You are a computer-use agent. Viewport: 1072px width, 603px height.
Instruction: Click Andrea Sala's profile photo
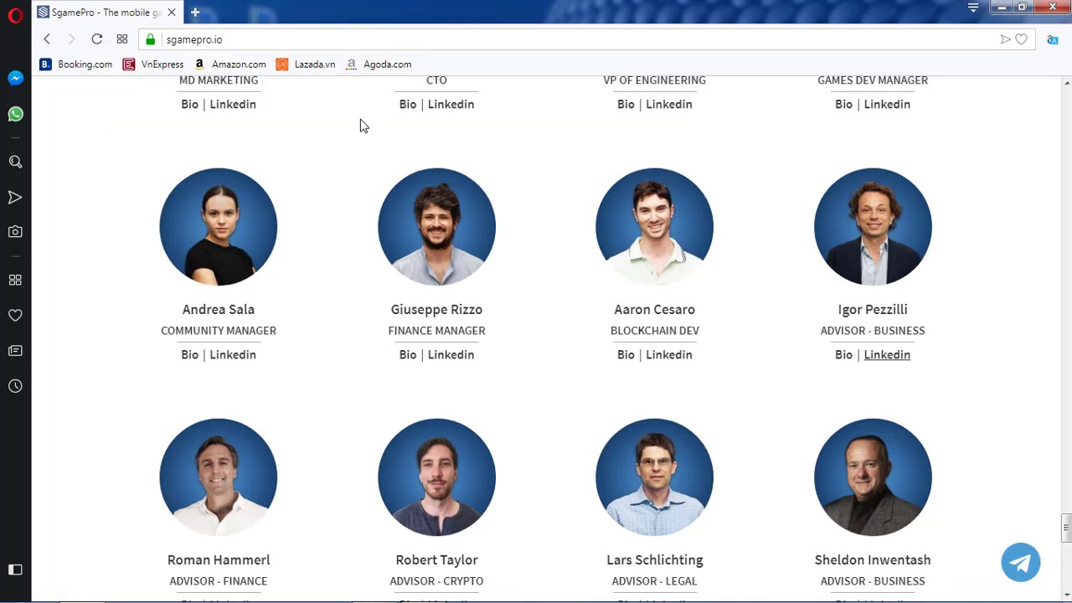[x=219, y=227]
